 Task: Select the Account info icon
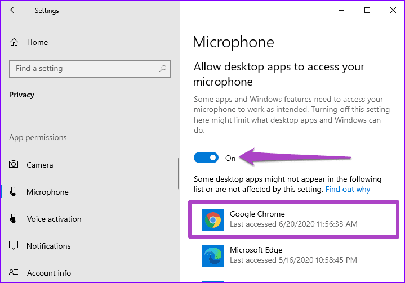(x=14, y=272)
